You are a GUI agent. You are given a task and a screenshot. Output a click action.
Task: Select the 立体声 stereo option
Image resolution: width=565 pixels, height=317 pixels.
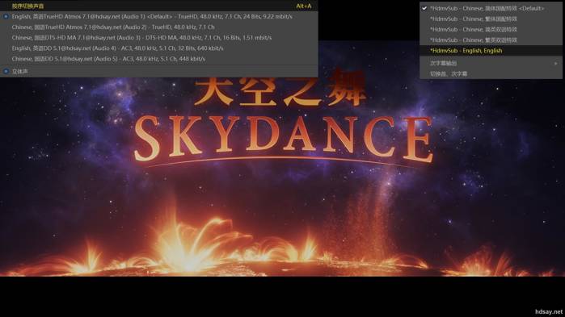pos(158,71)
